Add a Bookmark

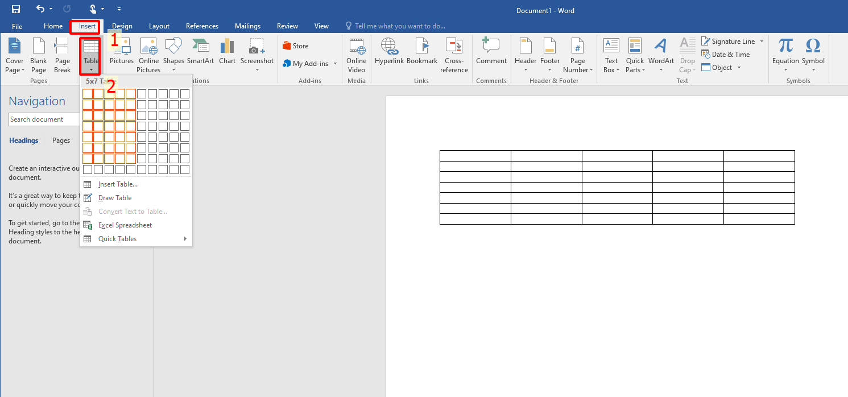pos(422,51)
